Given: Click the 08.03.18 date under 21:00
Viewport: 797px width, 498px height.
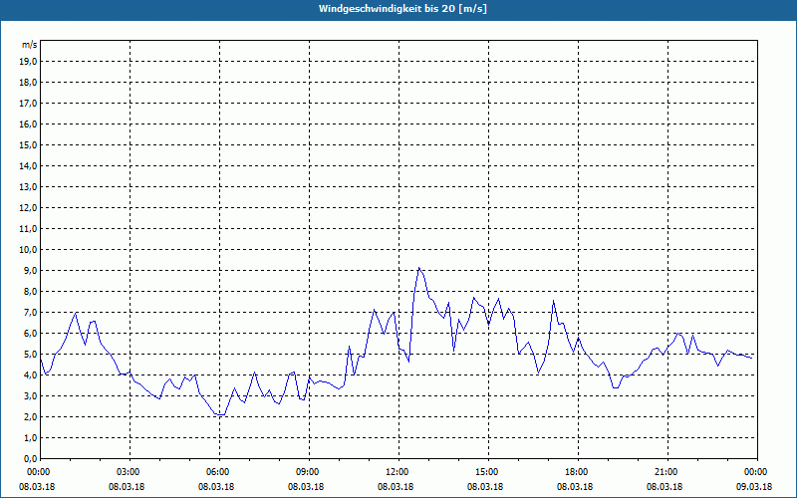Looking at the screenshot, I should click(x=664, y=487).
